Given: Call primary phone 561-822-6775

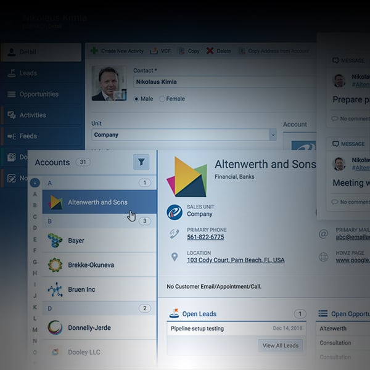Looking at the screenshot, I should tap(205, 237).
